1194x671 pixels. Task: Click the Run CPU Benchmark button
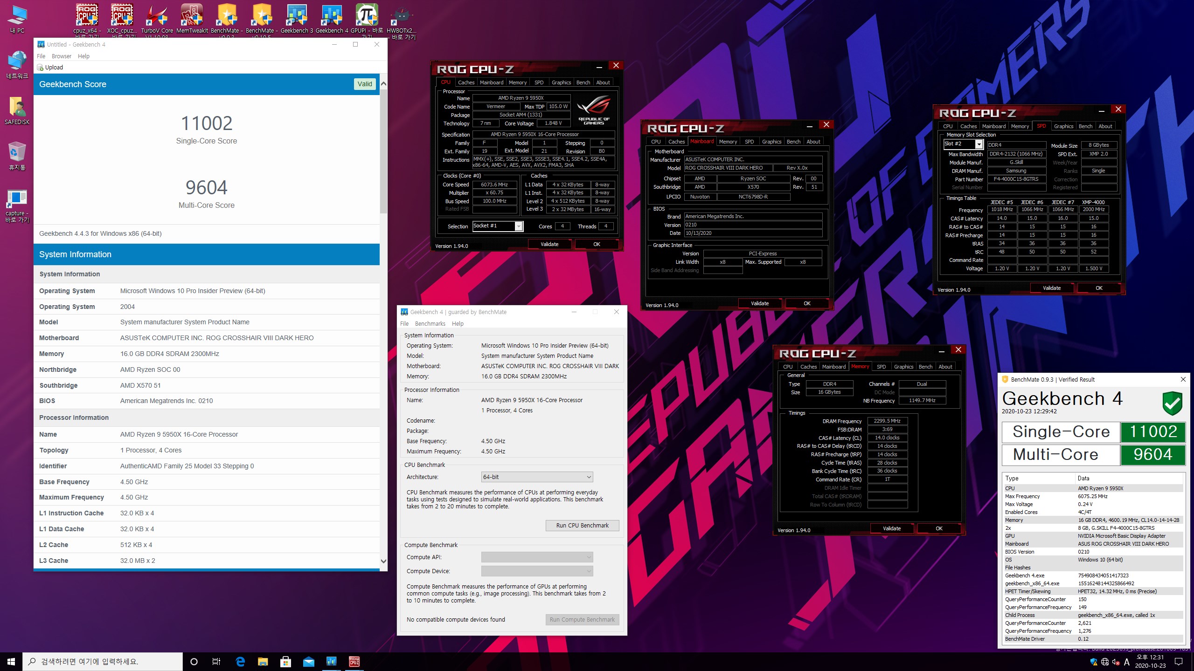(x=582, y=525)
